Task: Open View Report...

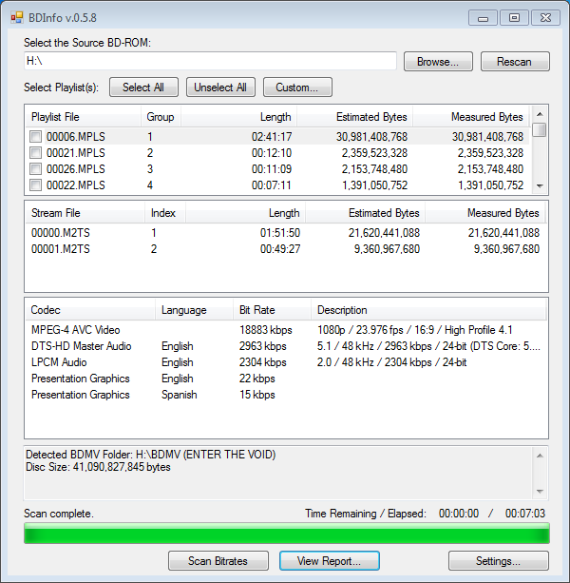Action: click(330, 561)
